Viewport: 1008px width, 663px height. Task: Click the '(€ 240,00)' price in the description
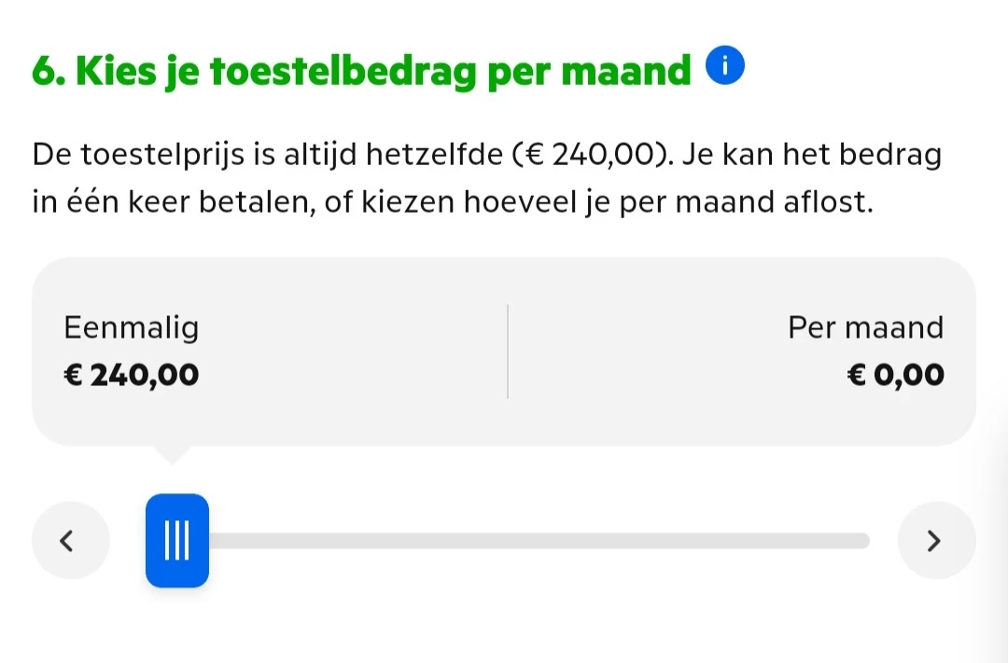pyautogui.click(x=592, y=154)
